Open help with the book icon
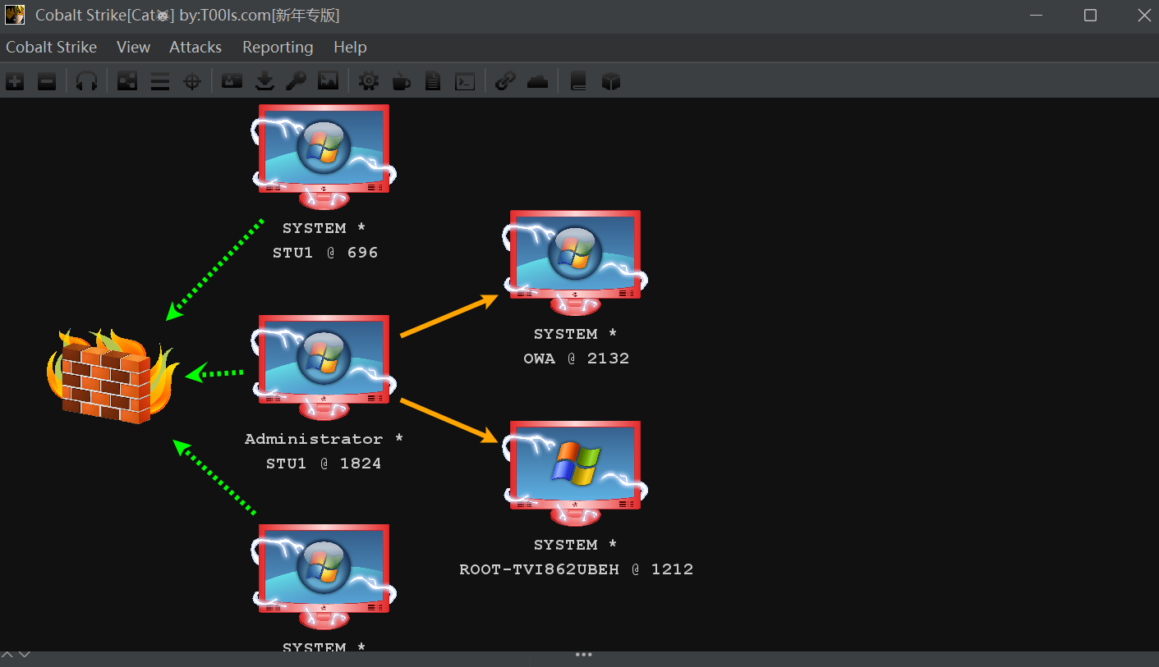 click(x=578, y=81)
